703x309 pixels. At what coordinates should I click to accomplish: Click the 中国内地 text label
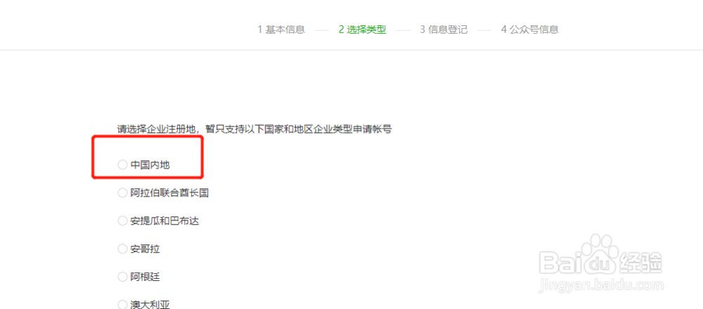[x=150, y=165]
